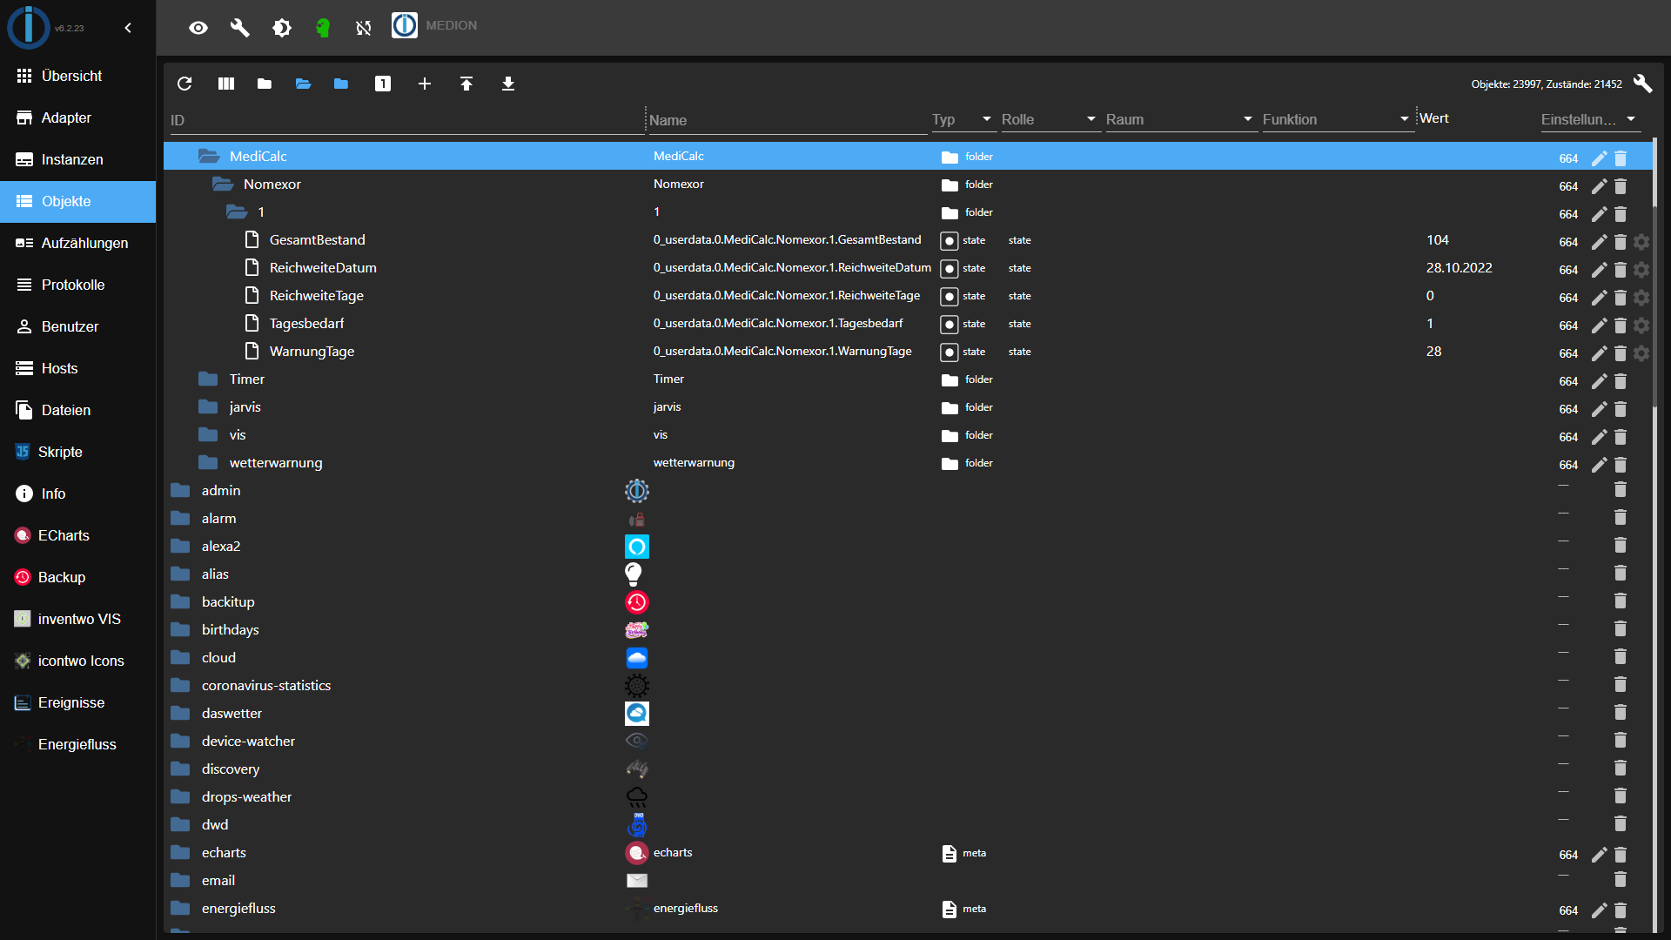Click the blue folder states view icon
The height and width of the screenshot is (940, 1671).
tap(341, 84)
